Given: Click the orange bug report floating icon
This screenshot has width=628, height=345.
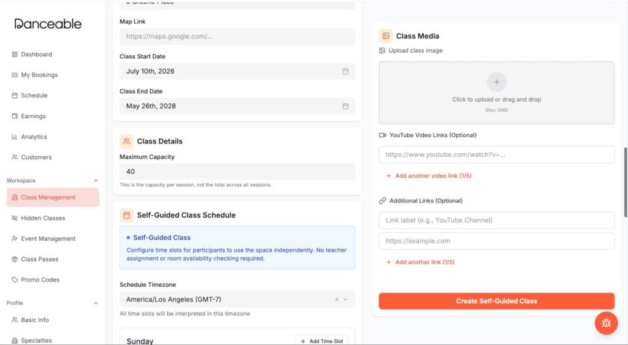Looking at the screenshot, I should coord(606,323).
